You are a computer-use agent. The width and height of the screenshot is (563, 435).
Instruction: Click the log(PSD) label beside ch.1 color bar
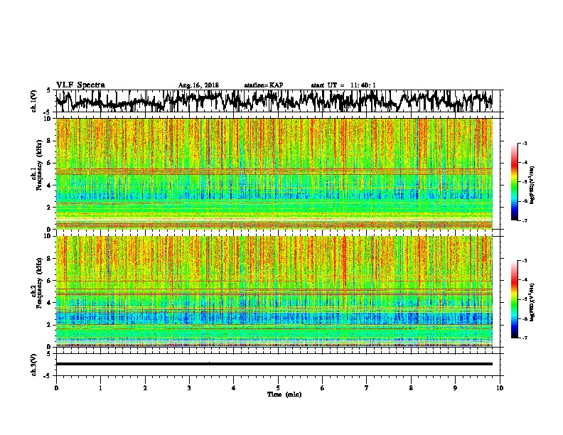(x=532, y=186)
